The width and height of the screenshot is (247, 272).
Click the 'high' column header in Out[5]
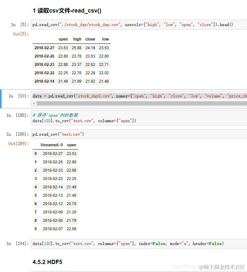click(77, 39)
